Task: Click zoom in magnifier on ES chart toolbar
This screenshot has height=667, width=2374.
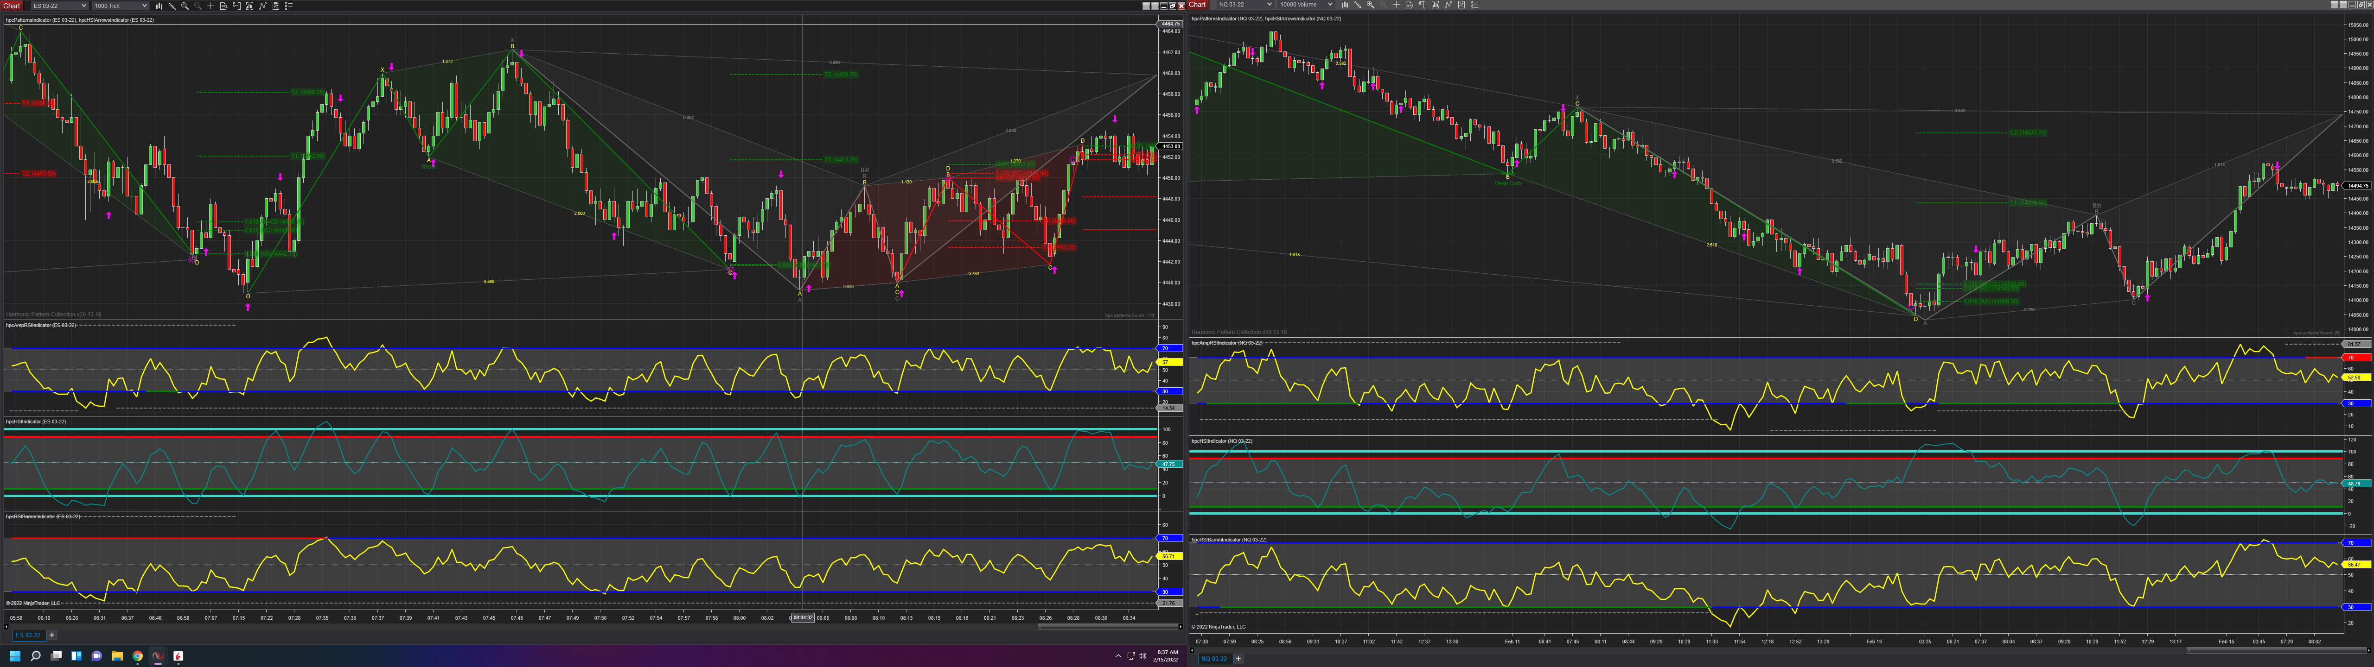Action: (x=185, y=6)
